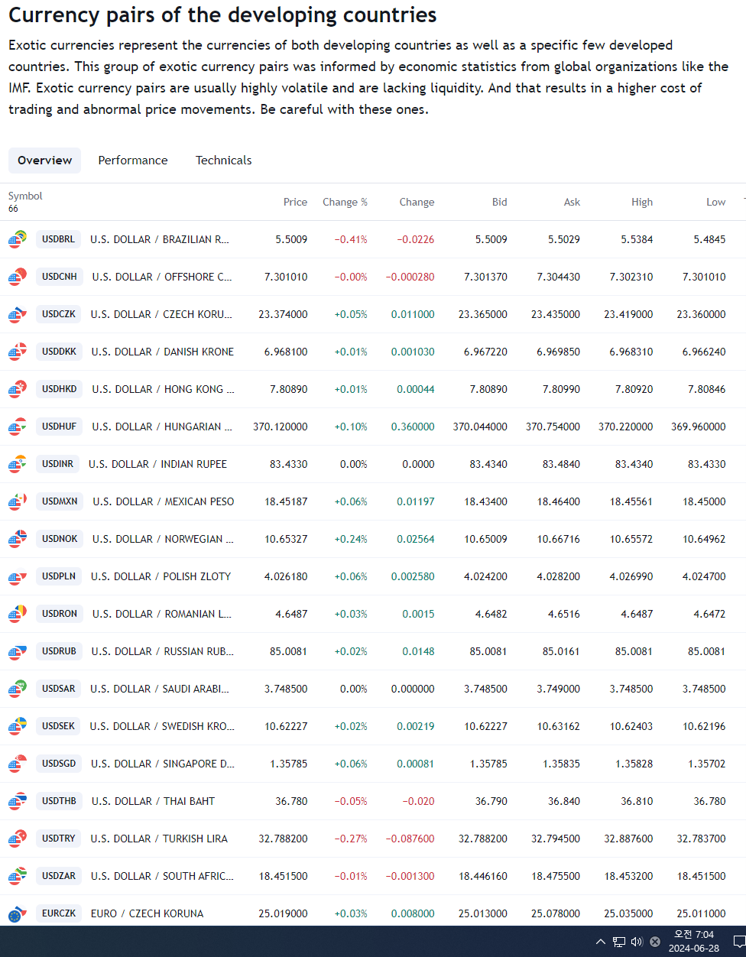The width and height of the screenshot is (746, 957).
Task: Sort table by Ask column header
Action: click(572, 202)
